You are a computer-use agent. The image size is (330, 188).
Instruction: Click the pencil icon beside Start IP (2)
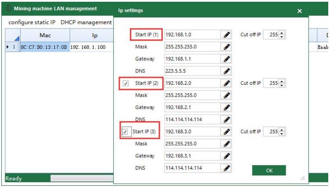[x=227, y=83]
